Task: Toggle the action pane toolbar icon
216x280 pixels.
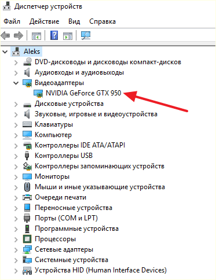Action: tap(68, 36)
